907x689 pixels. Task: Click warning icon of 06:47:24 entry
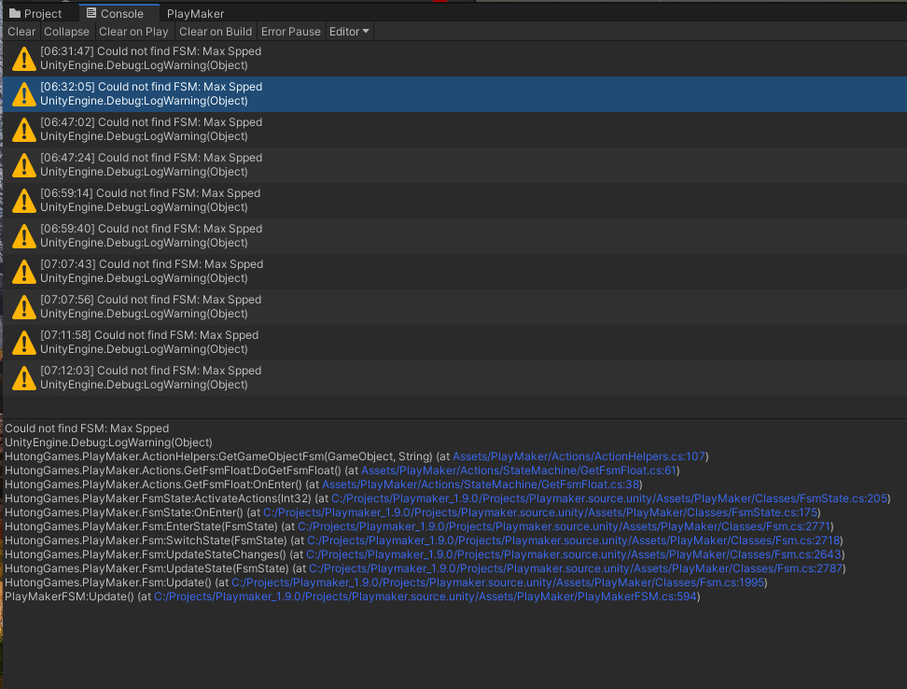point(23,165)
